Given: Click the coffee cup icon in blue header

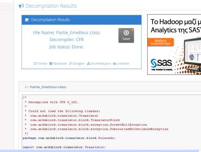Looking at the screenshot, I should (x=27, y=20).
